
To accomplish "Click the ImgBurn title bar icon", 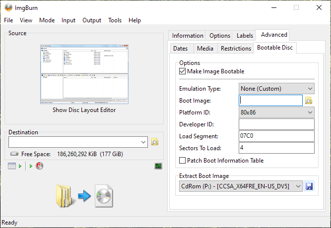I will click(8, 7).
